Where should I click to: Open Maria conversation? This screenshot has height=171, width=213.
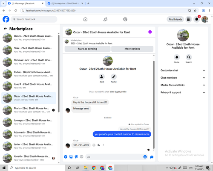29,110
